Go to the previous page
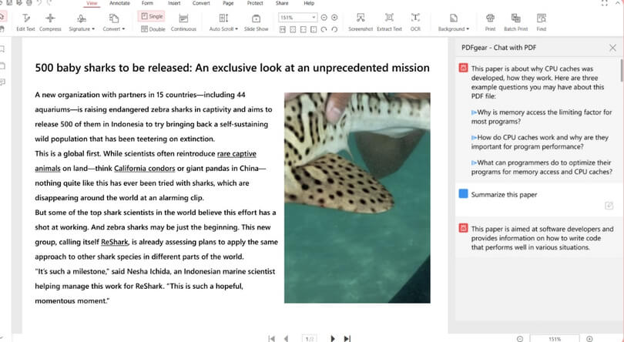Image resolution: width=624 pixels, height=342 pixels. (286, 338)
